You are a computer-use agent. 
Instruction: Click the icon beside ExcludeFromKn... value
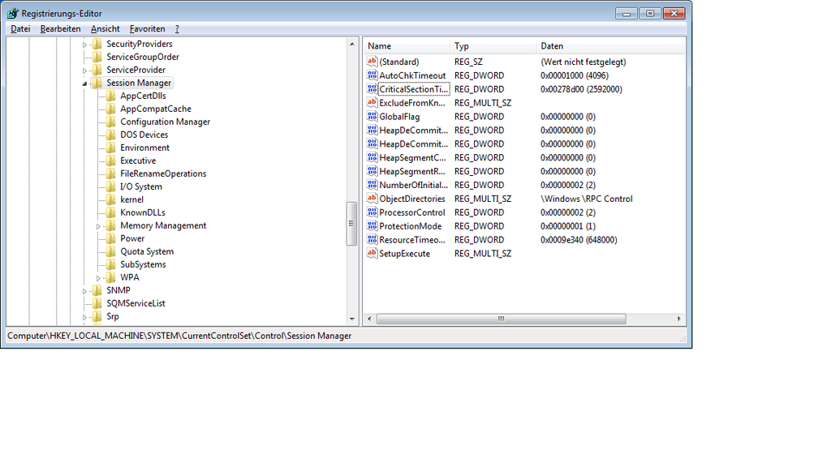point(372,103)
